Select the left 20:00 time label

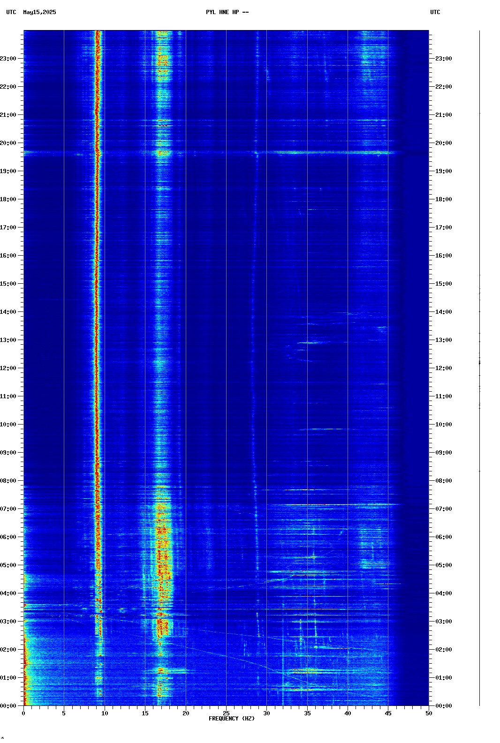(x=8, y=143)
